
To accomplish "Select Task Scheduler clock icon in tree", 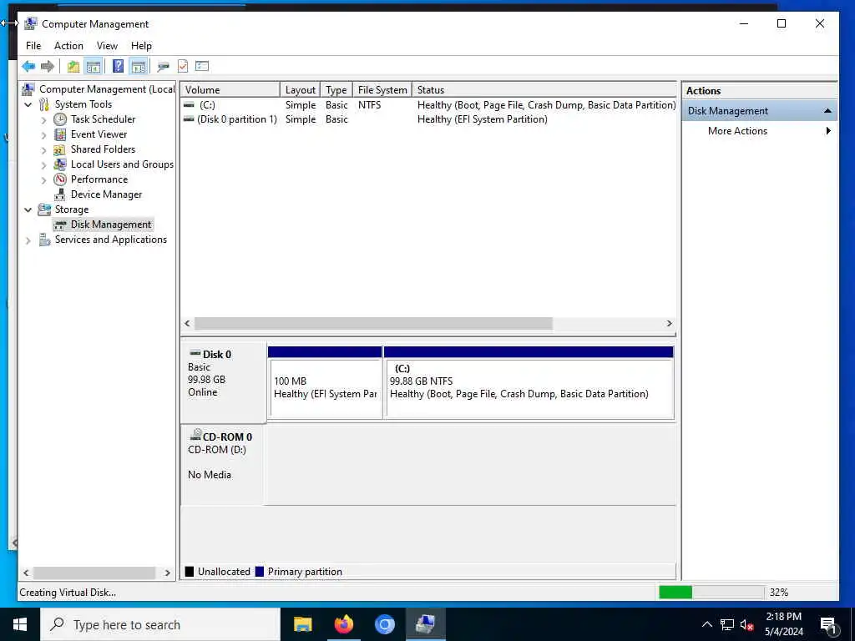I will [x=60, y=119].
